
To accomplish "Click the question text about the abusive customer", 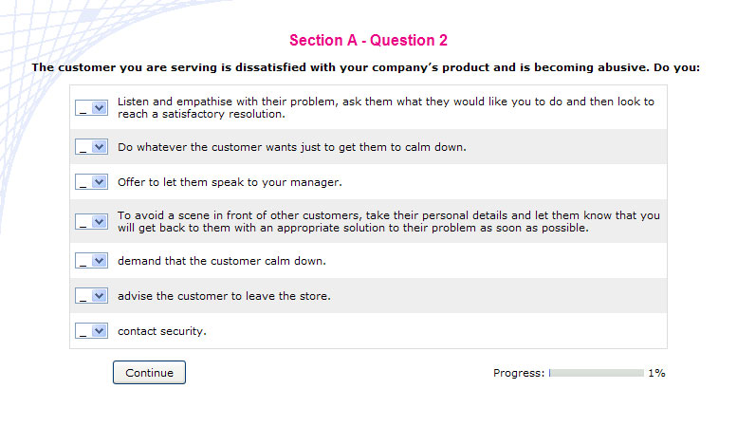I will coord(366,67).
